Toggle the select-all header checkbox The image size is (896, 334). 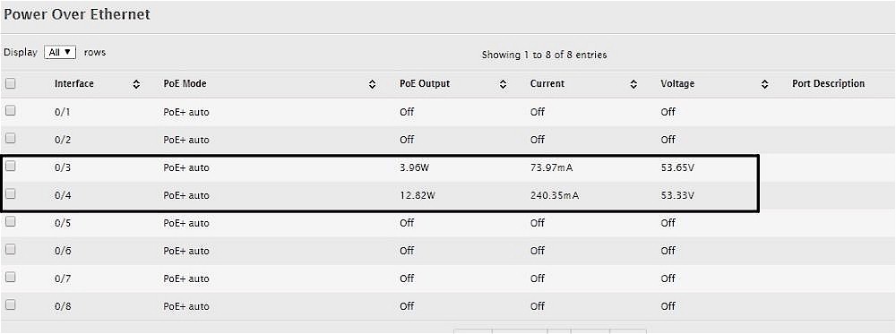click(x=10, y=83)
